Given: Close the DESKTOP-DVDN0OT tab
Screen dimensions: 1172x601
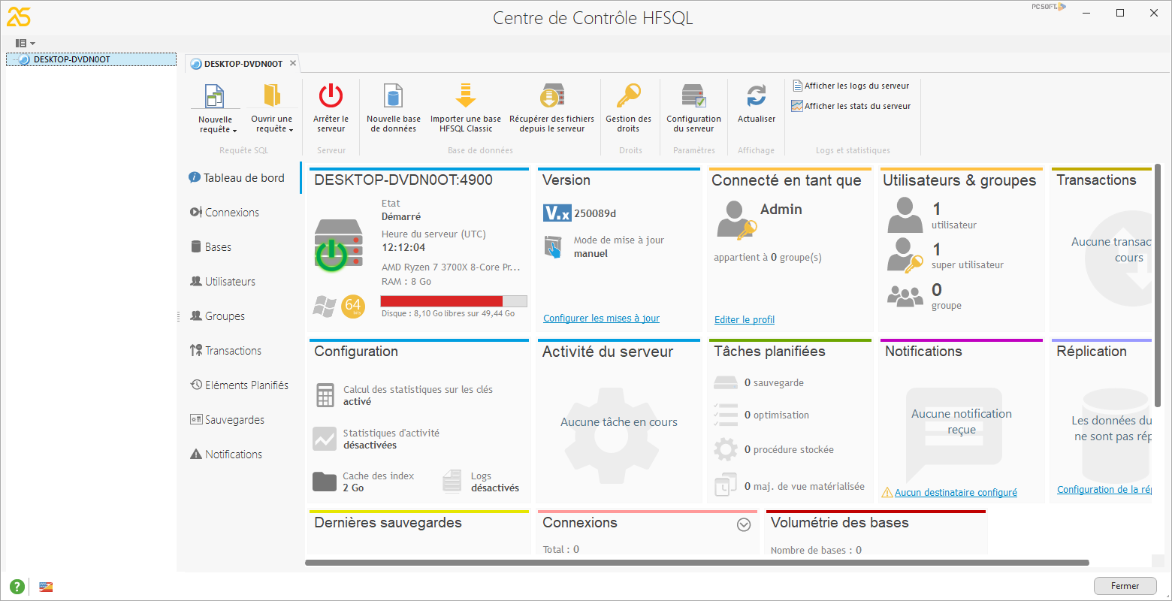Looking at the screenshot, I should [x=293, y=63].
